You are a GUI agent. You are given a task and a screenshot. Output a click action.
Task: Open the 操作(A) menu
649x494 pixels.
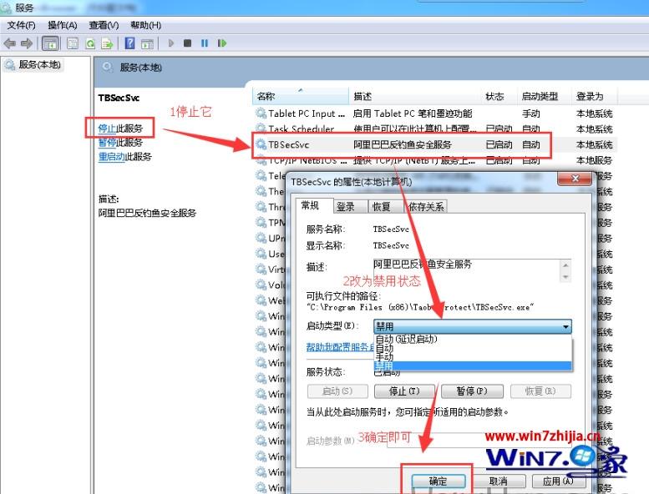pyautogui.click(x=63, y=25)
